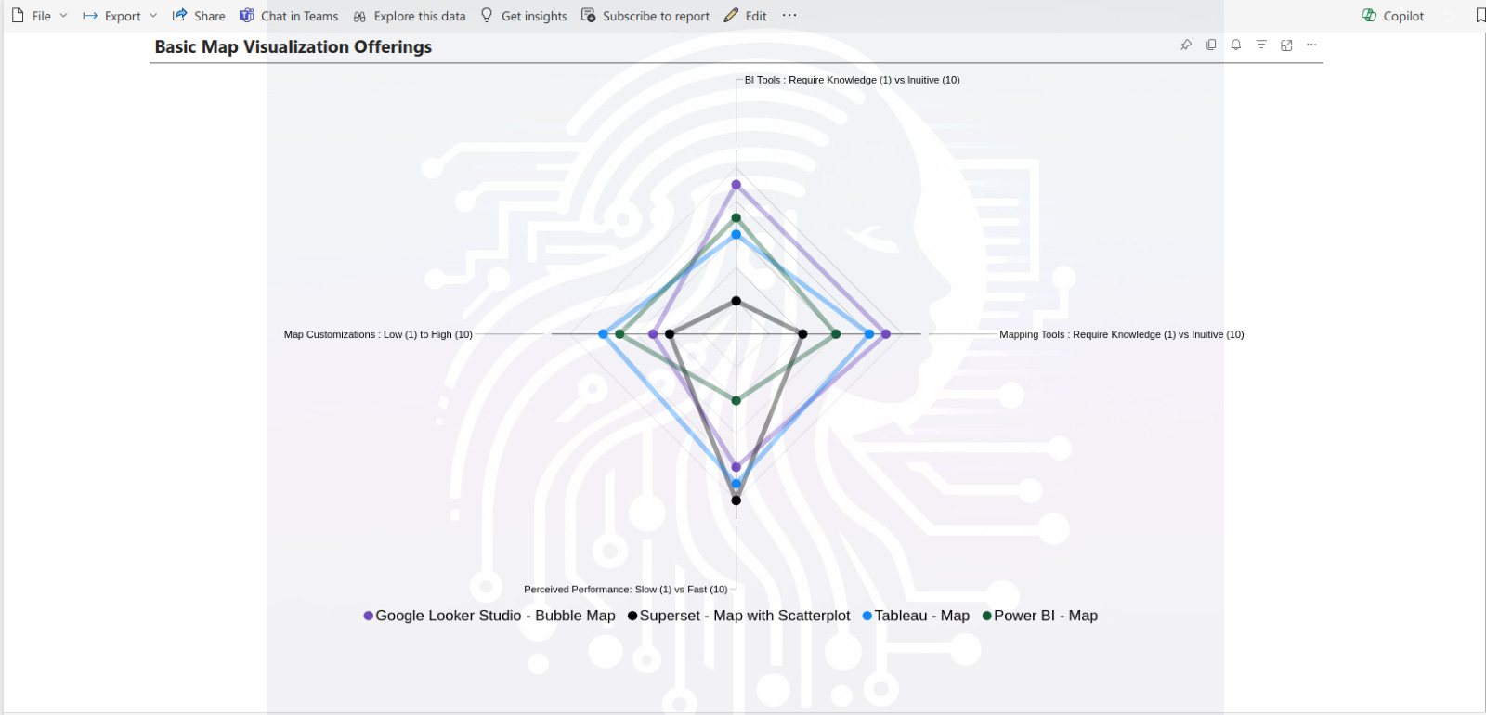Start Chat in Teams

click(289, 16)
